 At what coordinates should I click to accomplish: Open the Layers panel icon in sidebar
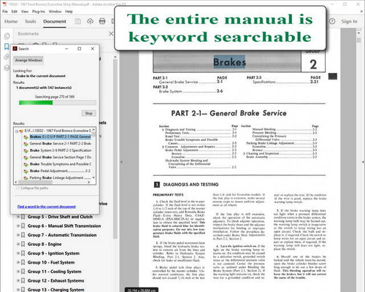click(x=7, y=68)
